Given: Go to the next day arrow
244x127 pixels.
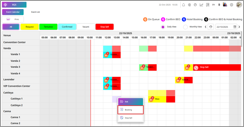Looking at the screenshot, I should point(239,27).
